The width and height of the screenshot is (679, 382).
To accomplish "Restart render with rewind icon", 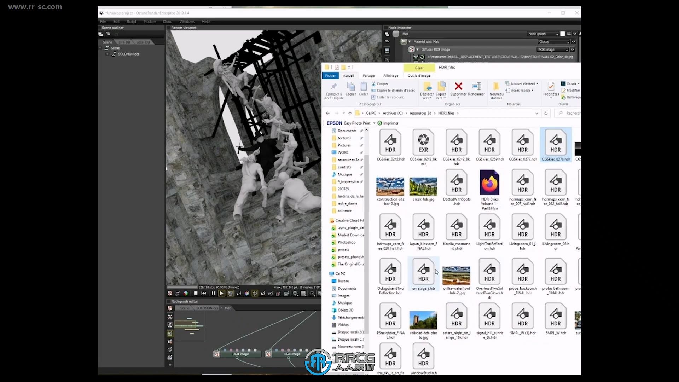I will click(204, 293).
